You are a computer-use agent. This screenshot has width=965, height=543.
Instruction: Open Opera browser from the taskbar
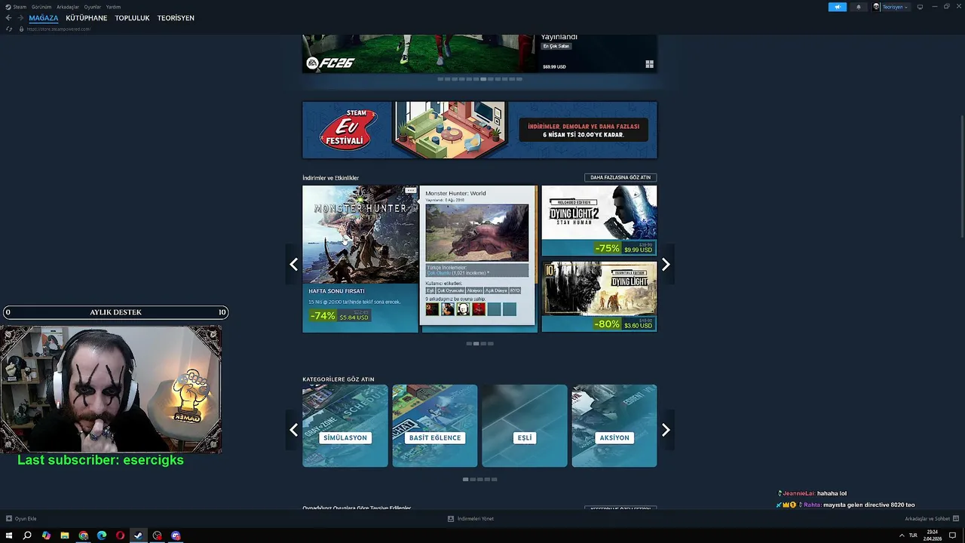pos(120,535)
